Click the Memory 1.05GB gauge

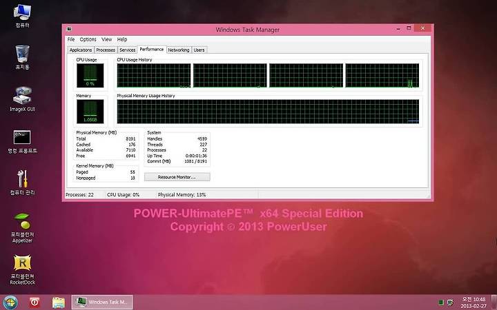[x=90, y=112]
